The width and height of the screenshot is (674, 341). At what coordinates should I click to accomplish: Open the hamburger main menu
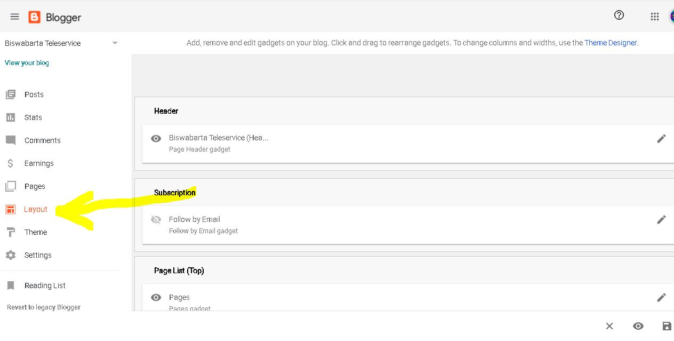pyautogui.click(x=15, y=17)
